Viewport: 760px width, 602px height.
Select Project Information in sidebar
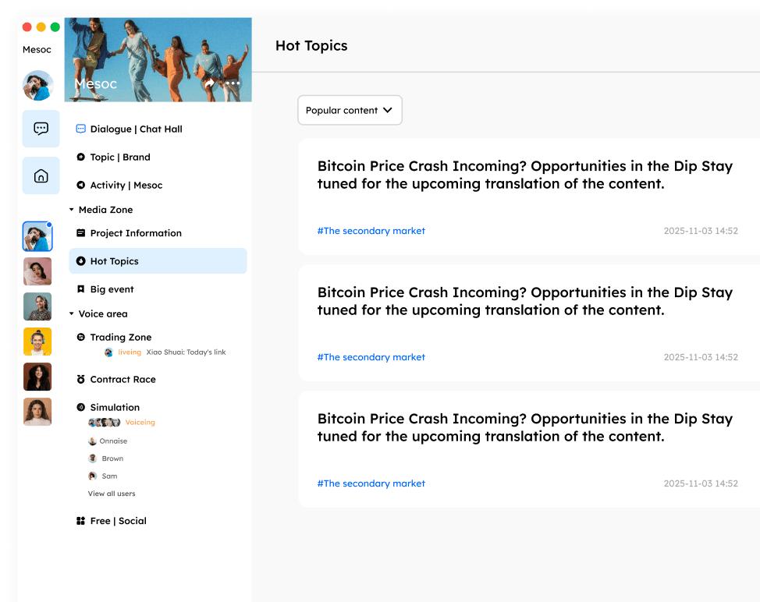pyautogui.click(x=136, y=233)
